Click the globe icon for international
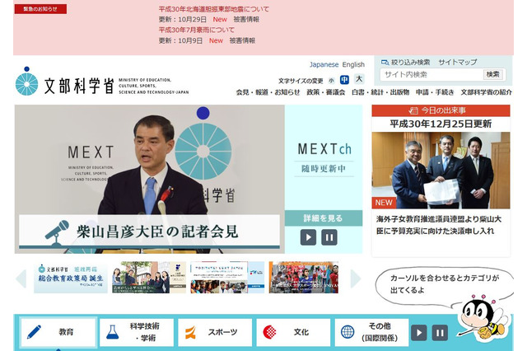This screenshot has height=351, width=527. pos(347,332)
